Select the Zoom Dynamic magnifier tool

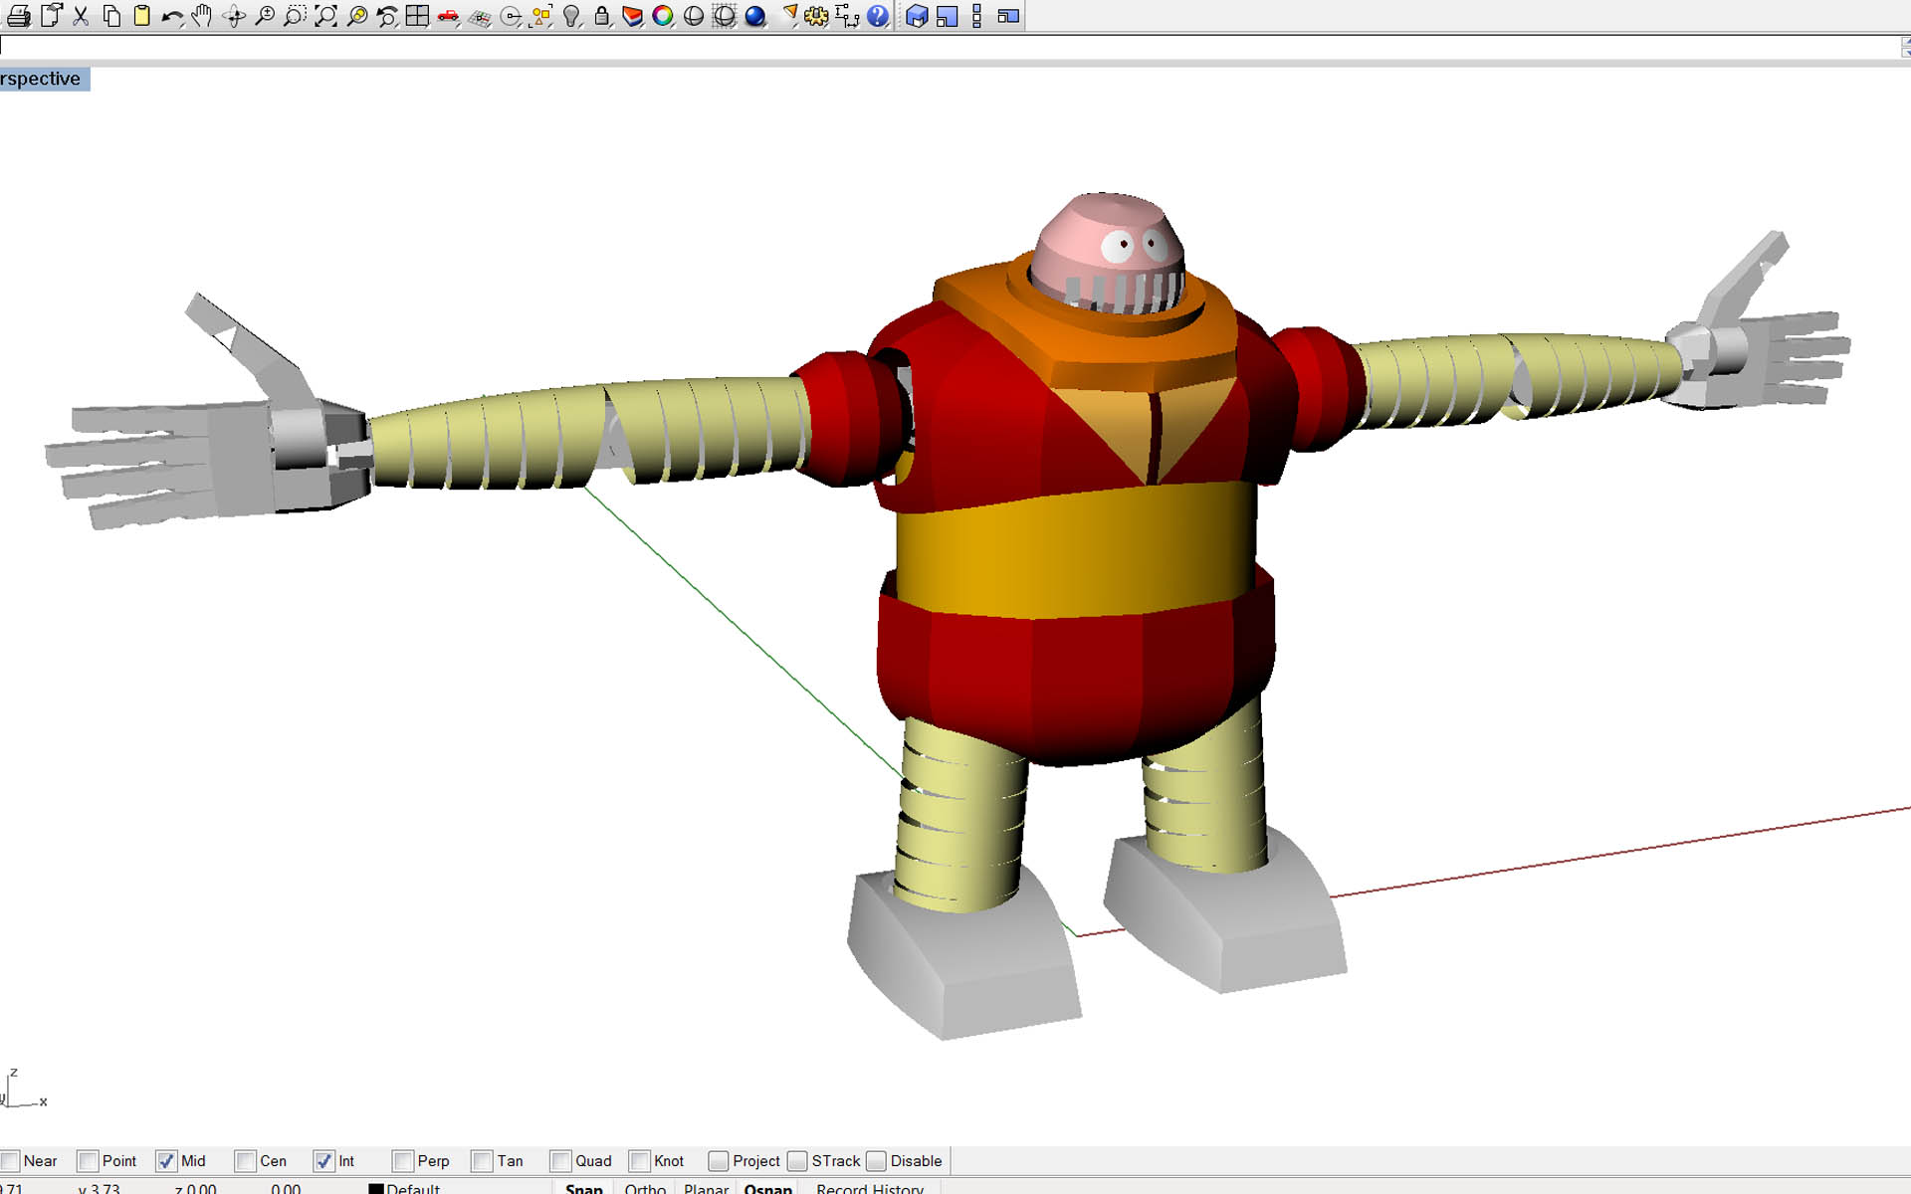click(265, 16)
